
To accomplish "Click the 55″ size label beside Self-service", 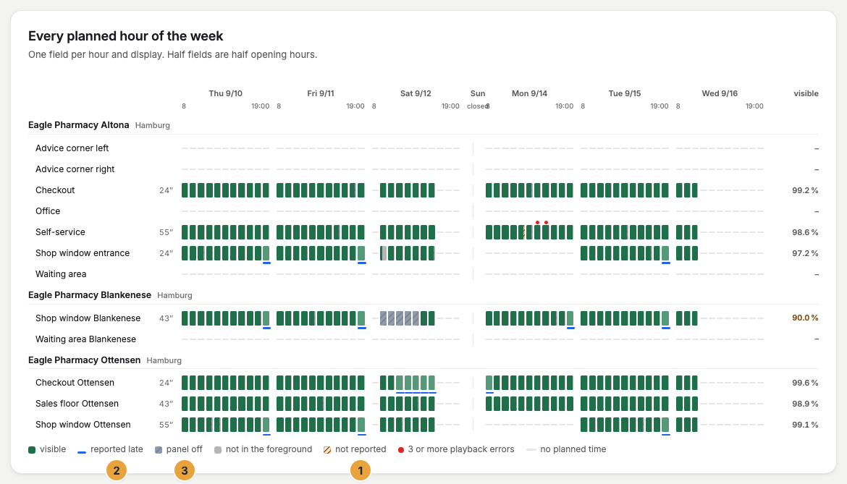I will pos(167,232).
